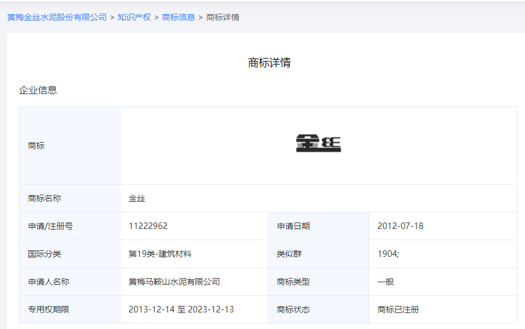Screen dimensions: 525x329
Task: Click the 商标详情 page heading
Action: pos(269,63)
